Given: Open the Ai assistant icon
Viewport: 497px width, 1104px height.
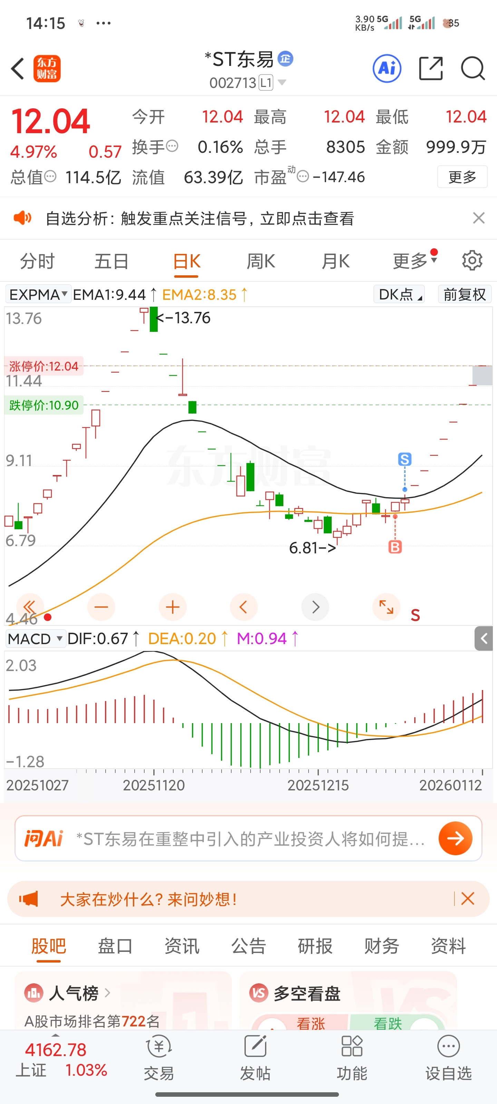Looking at the screenshot, I should 387,68.
